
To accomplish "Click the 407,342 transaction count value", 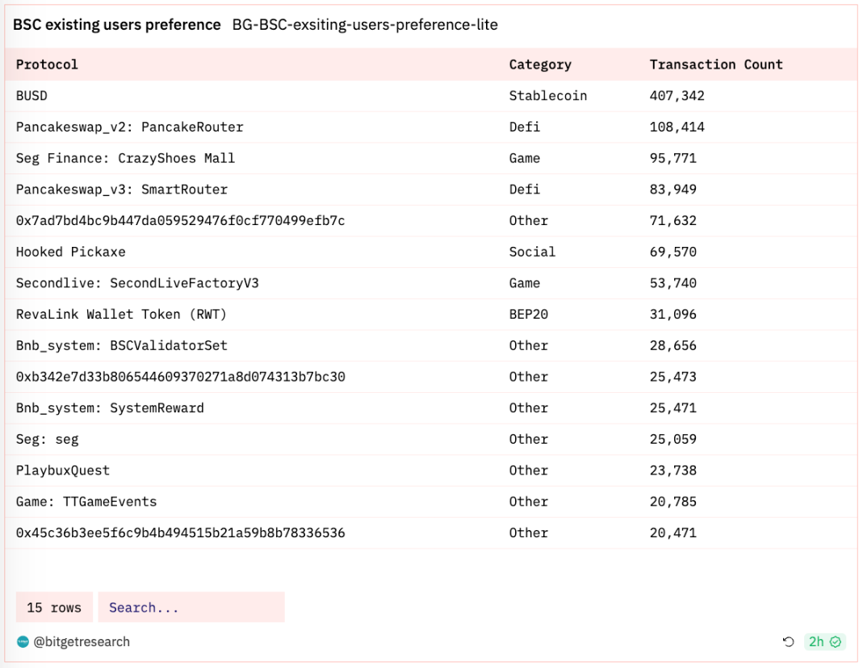I will tap(677, 96).
